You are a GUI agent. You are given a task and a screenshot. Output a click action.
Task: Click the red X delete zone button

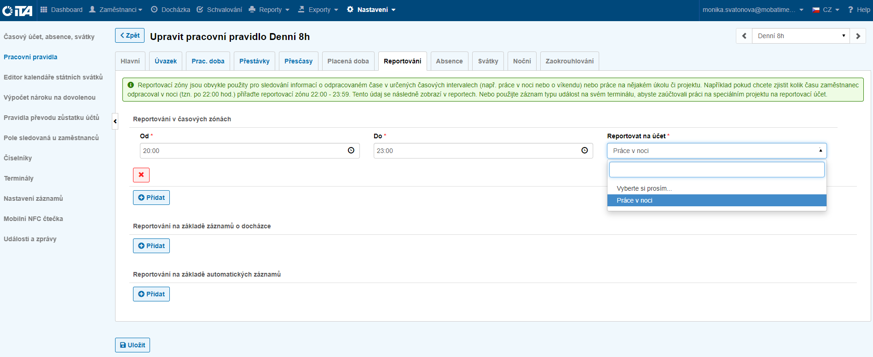(141, 175)
